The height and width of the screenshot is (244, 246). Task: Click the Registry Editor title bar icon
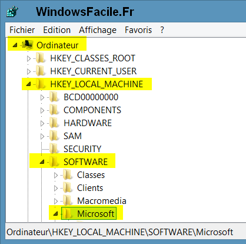12,12
